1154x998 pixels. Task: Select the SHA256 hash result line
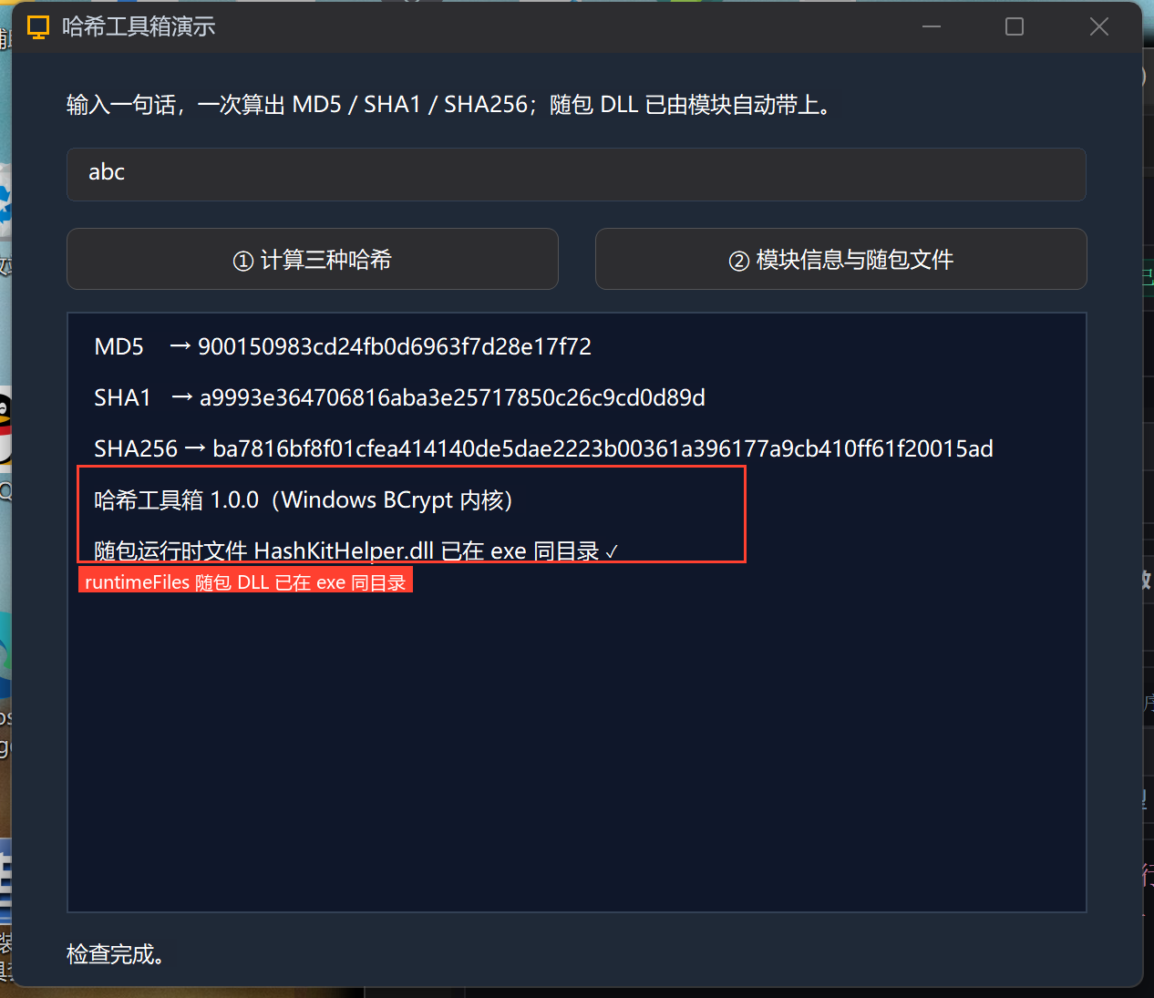tap(543, 448)
